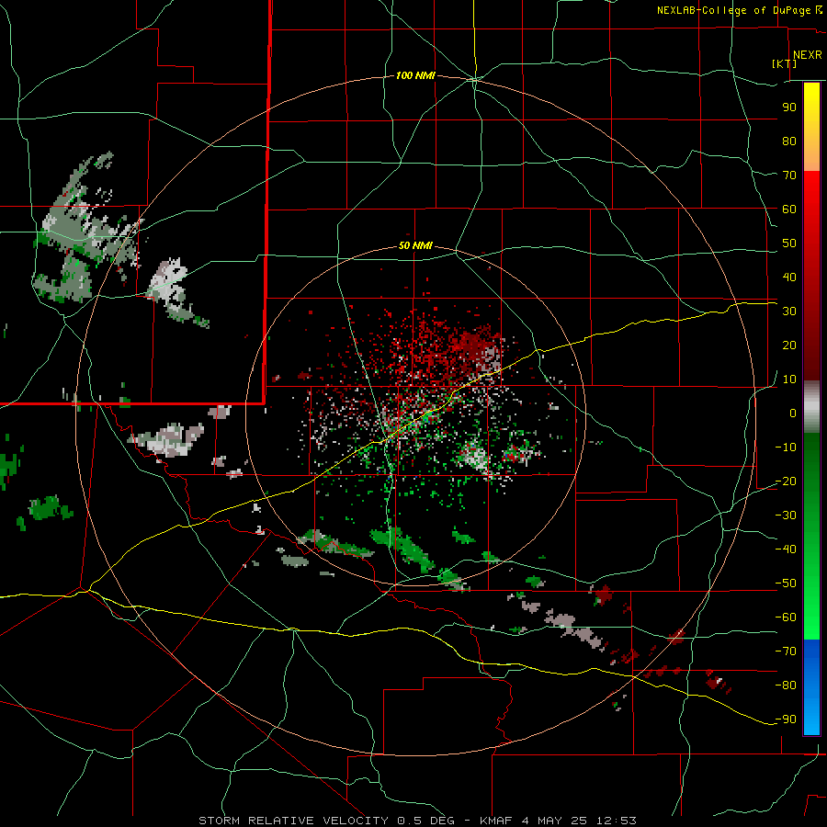
Task: Click the -30 scale label
Action: pos(786,515)
